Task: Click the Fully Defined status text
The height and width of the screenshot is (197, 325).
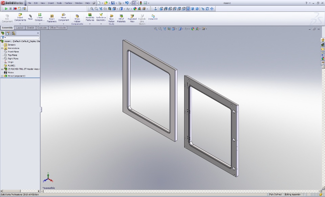Action: coord(276,195)
